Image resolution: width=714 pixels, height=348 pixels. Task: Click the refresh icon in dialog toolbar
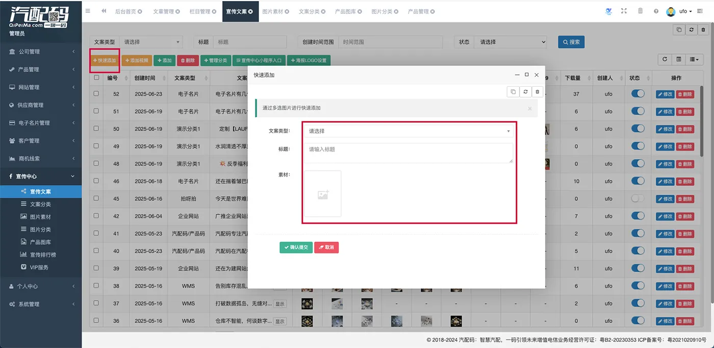525,92
